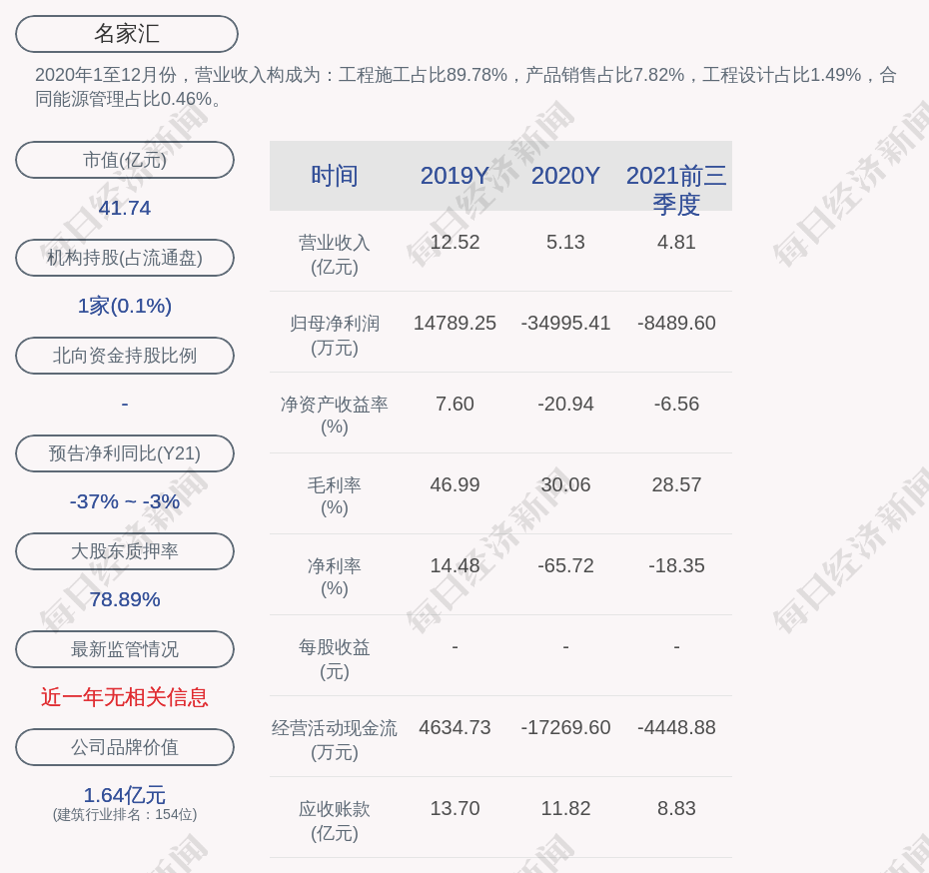929x873 pixels.
Task: Click the 归母净利润(万元) row label
Action: click(335, 336)
